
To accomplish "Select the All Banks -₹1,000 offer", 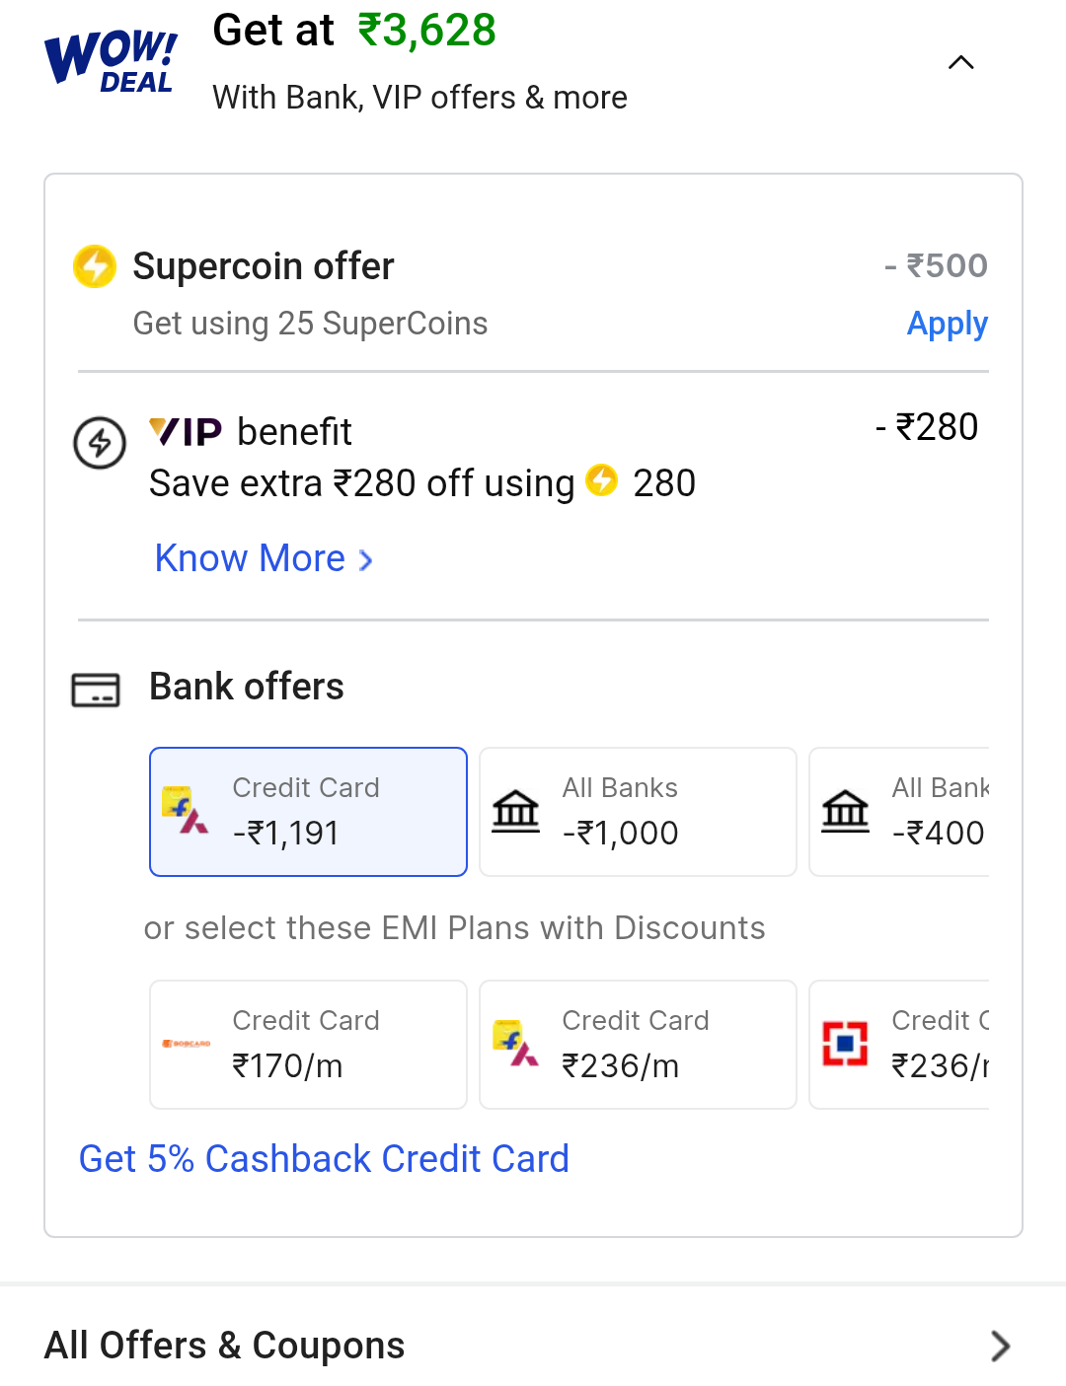I will tap(637, 811).
